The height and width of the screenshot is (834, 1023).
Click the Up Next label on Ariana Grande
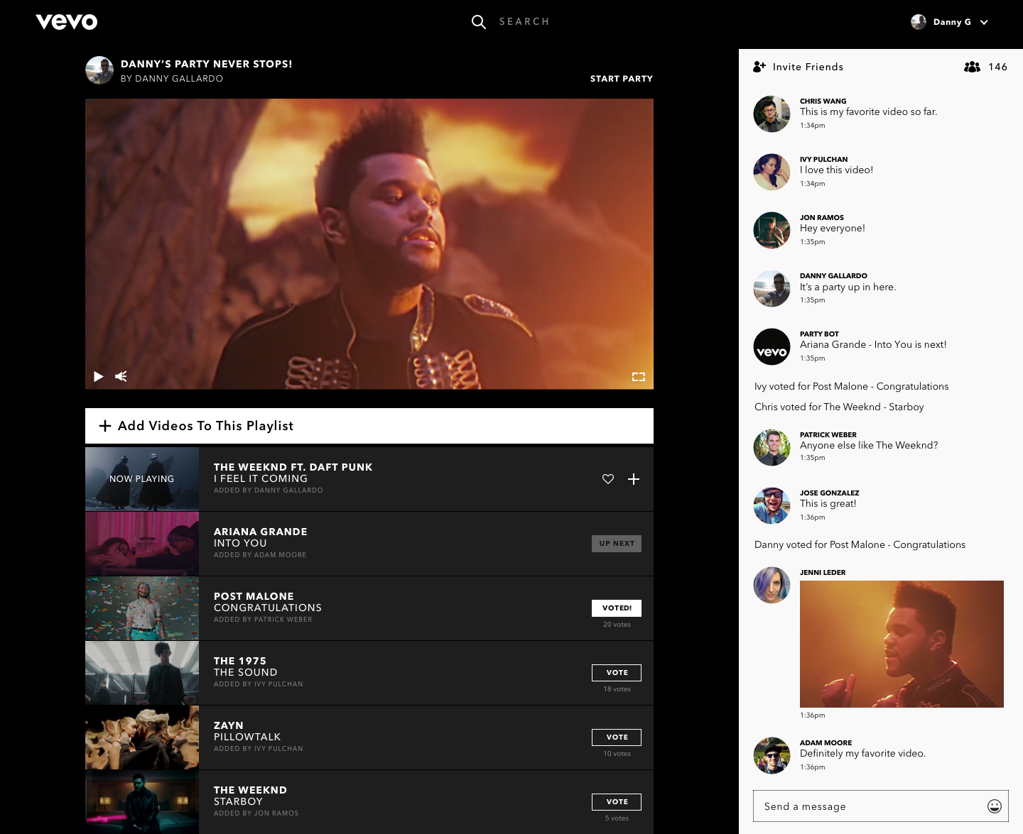(616, 543)
